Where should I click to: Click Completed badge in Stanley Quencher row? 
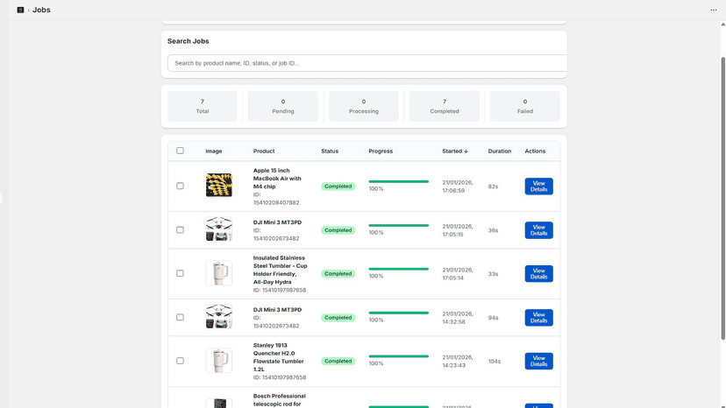(x=338, y=362)
